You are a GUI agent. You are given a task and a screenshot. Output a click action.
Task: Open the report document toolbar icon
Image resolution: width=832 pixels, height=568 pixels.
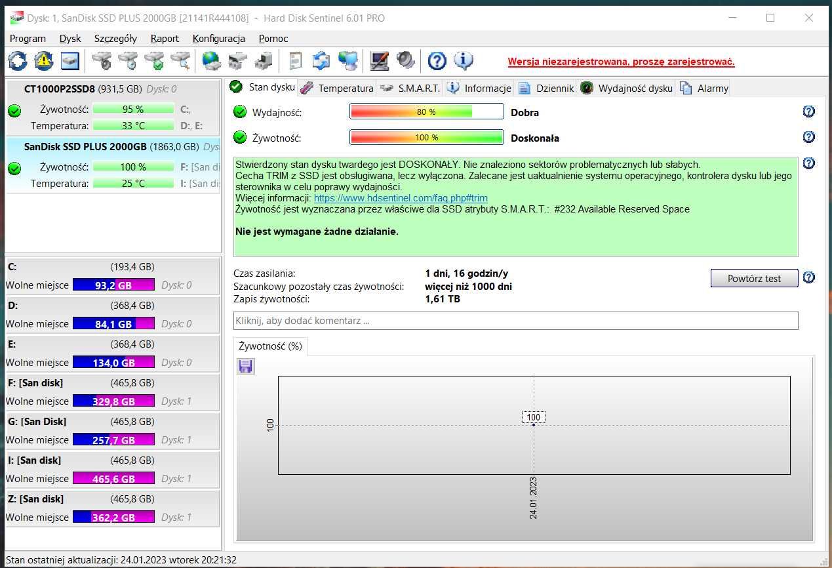tap(294, 62)
